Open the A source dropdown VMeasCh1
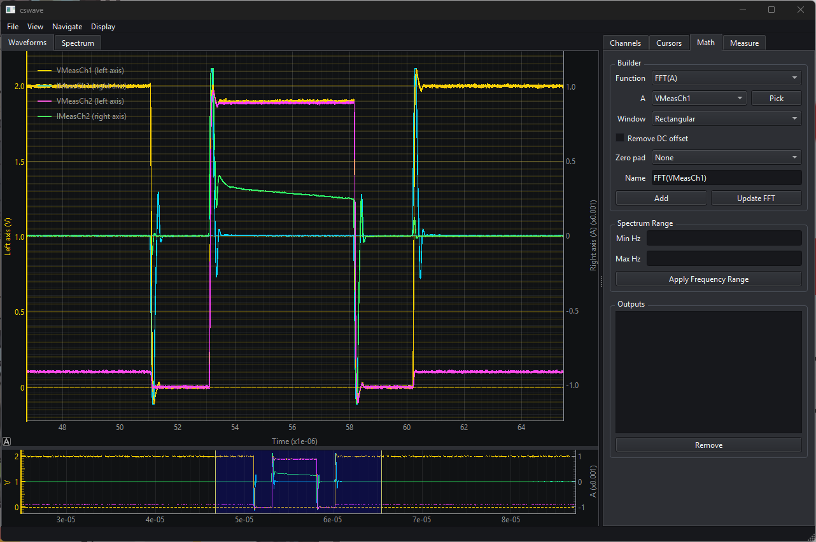The image size is (816, 542). pyautogui.click(x=699, y=99)
